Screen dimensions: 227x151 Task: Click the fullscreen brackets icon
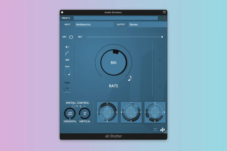click(155, 130)
